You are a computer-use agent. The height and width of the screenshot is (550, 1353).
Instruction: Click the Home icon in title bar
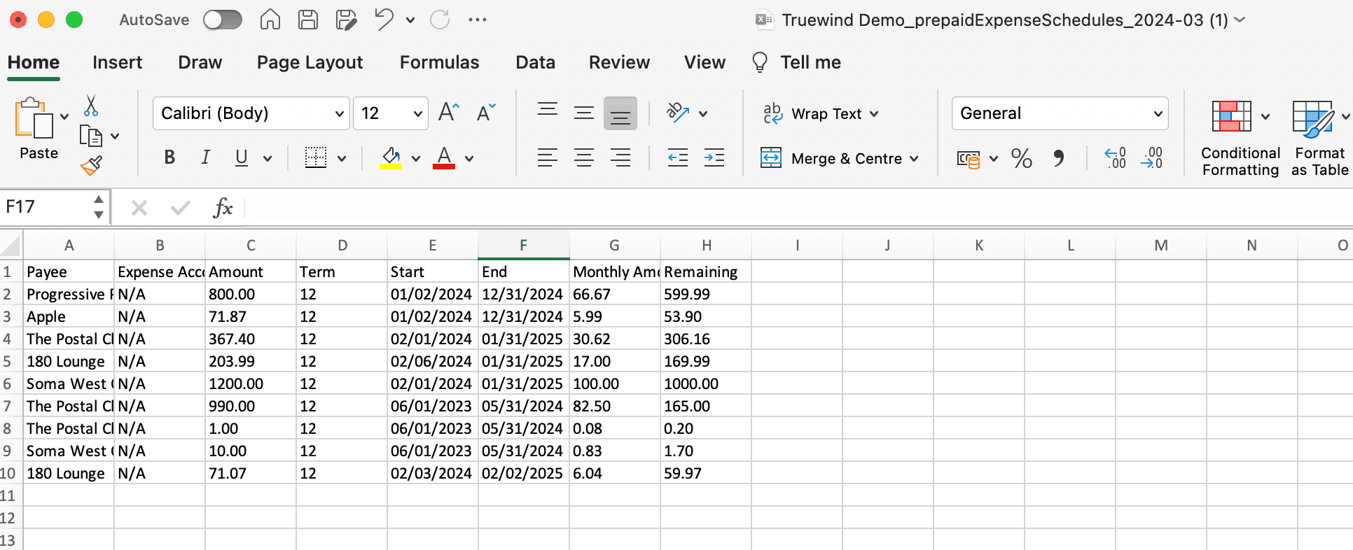tap(270, 20)
